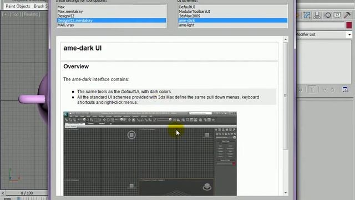
Task: Open the Modify command panel tab
Action: 307,15
